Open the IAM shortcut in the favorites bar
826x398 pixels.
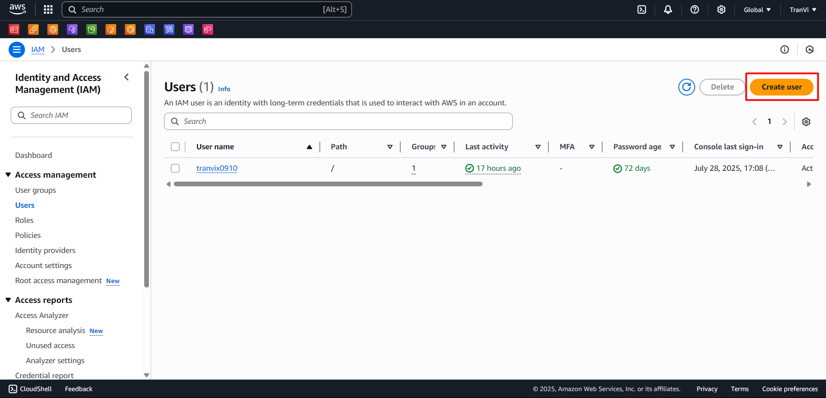coord(14,29)
